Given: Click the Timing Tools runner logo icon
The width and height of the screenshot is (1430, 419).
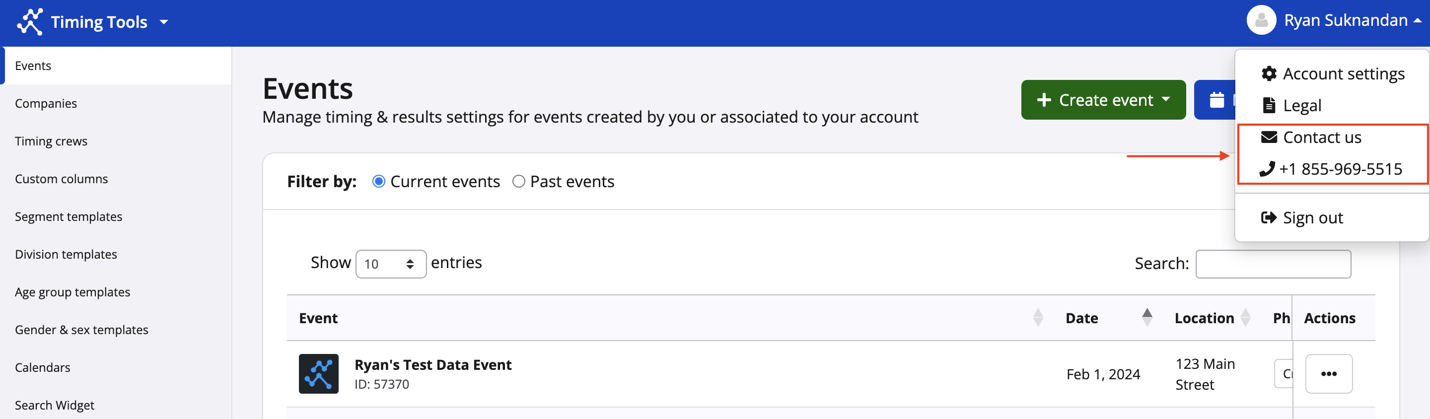Looking at the screenshot, I should point(30,22).
